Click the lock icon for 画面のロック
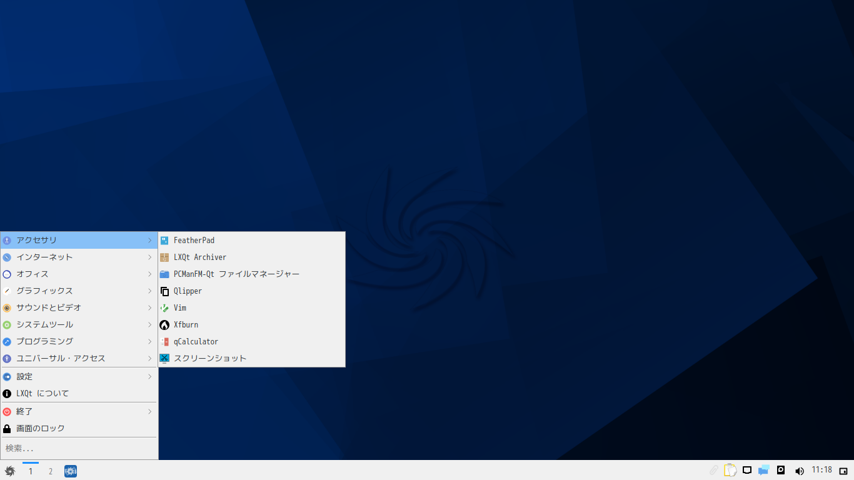854x480 pixels. [x=7, y=428]
